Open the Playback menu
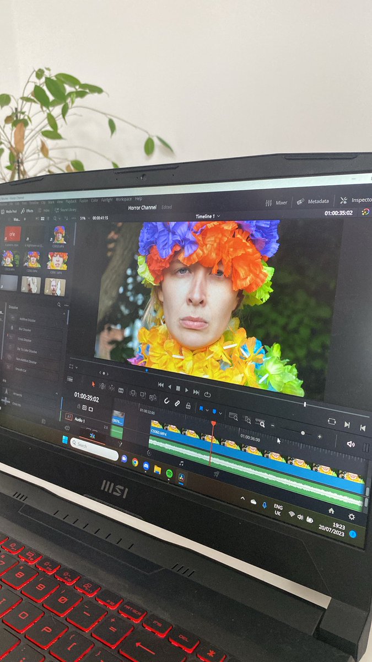Viewport: 372px width, 662px height. point(71,200)
